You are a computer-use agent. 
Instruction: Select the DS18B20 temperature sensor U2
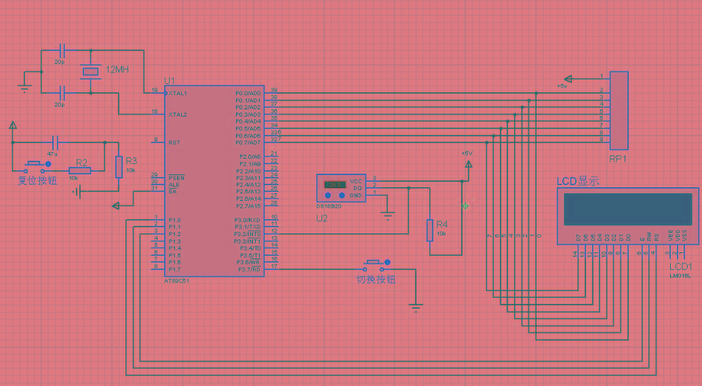341,188
